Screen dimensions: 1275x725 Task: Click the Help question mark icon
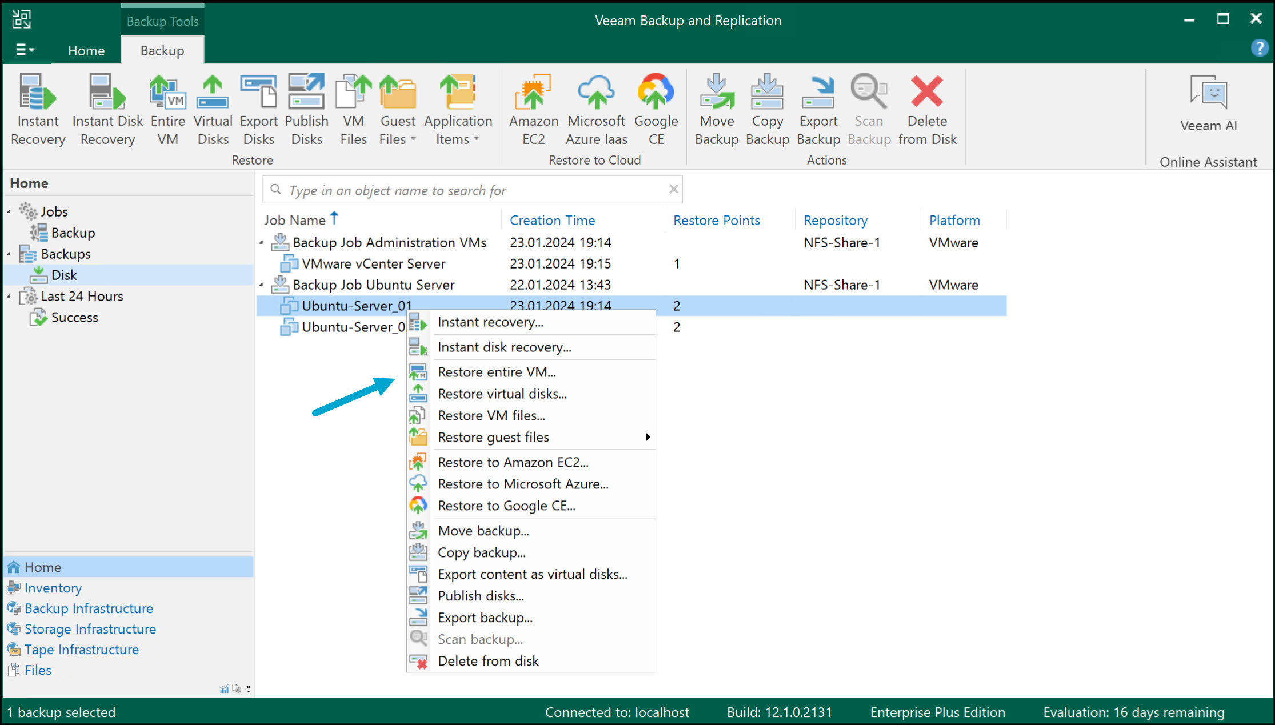click(1260, 48)
